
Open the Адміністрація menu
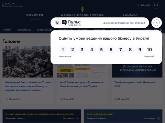click(24, 30)
